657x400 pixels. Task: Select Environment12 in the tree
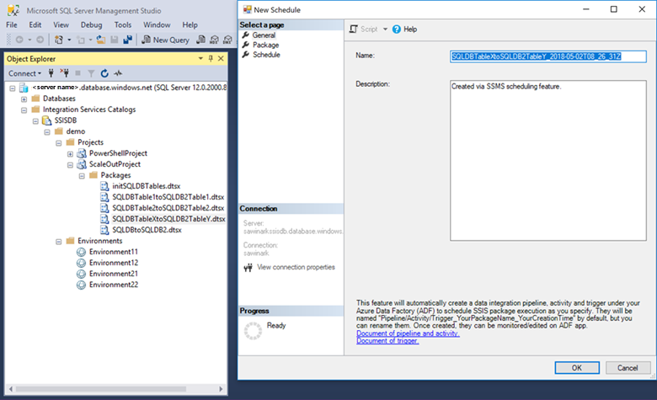[x=113, y=263]
